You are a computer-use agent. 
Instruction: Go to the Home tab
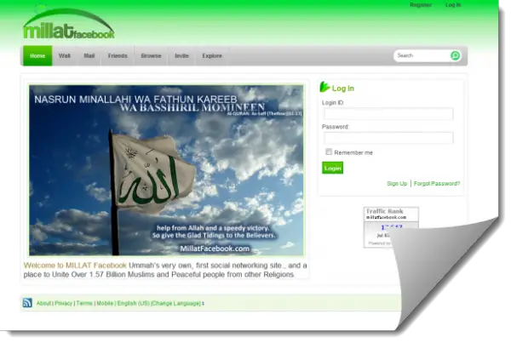(37, 55)
